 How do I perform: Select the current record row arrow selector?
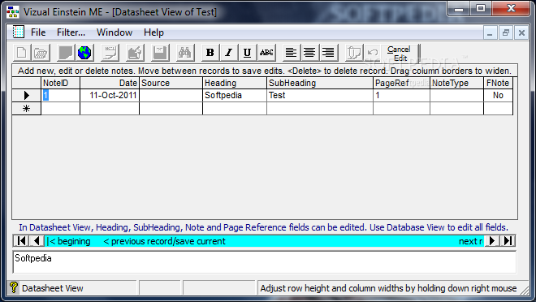click(x=26, y=95)
